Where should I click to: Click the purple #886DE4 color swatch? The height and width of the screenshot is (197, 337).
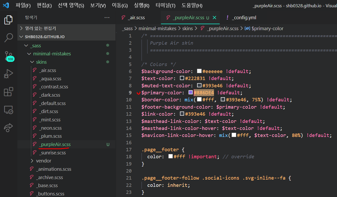(x=191, y=92)
